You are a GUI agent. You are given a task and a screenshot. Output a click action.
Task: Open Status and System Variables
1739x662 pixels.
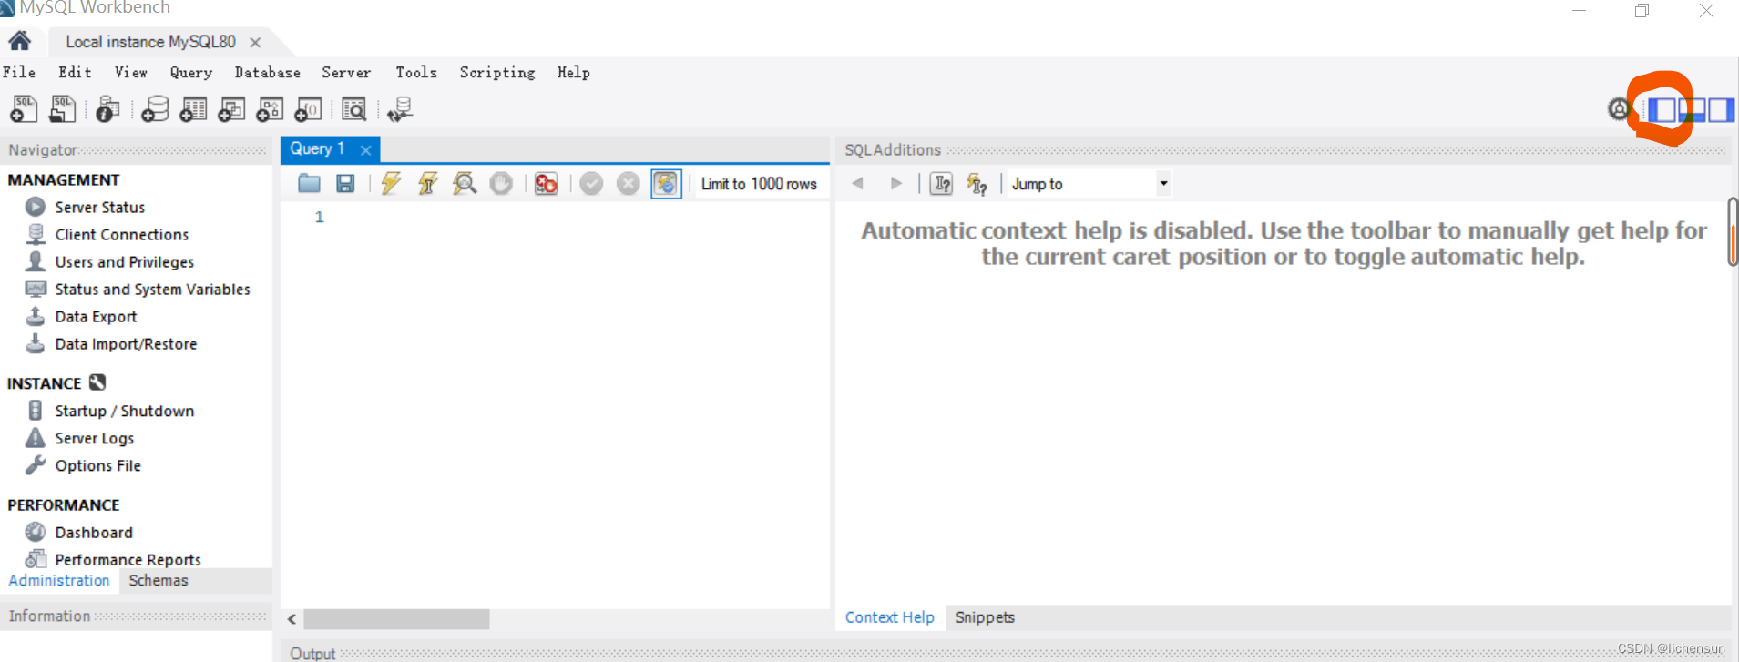[x=152, y=289]
